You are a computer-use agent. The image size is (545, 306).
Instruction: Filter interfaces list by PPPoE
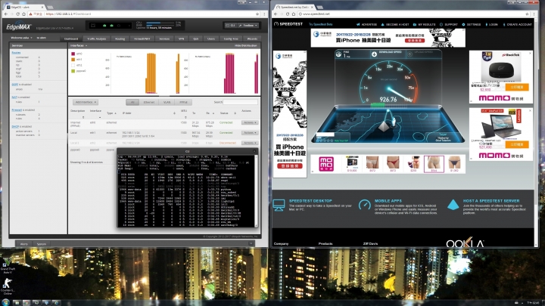click(183, 102)
